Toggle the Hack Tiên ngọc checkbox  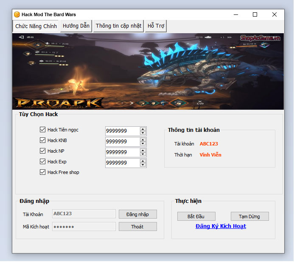pyautogui.click(x=42, y=129)
